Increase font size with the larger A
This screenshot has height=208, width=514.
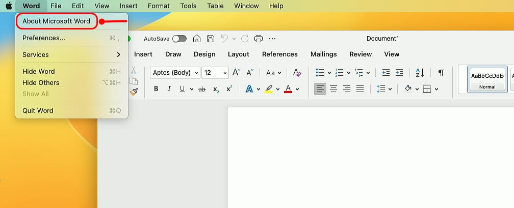[x=237, y=73]
